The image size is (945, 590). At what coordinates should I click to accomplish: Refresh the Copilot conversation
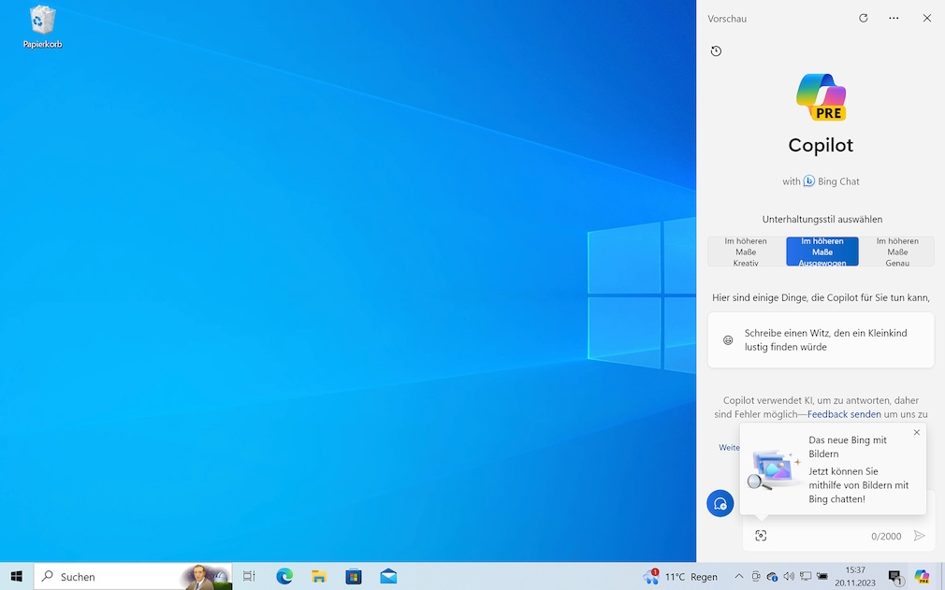[863, 18]
